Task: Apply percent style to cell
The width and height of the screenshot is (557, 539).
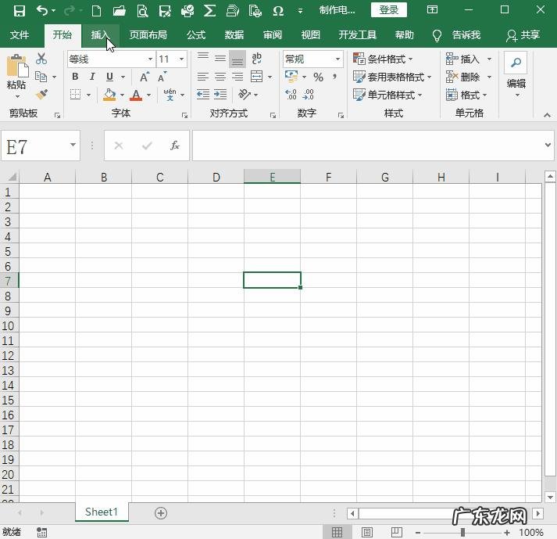Action: [318, 77]
